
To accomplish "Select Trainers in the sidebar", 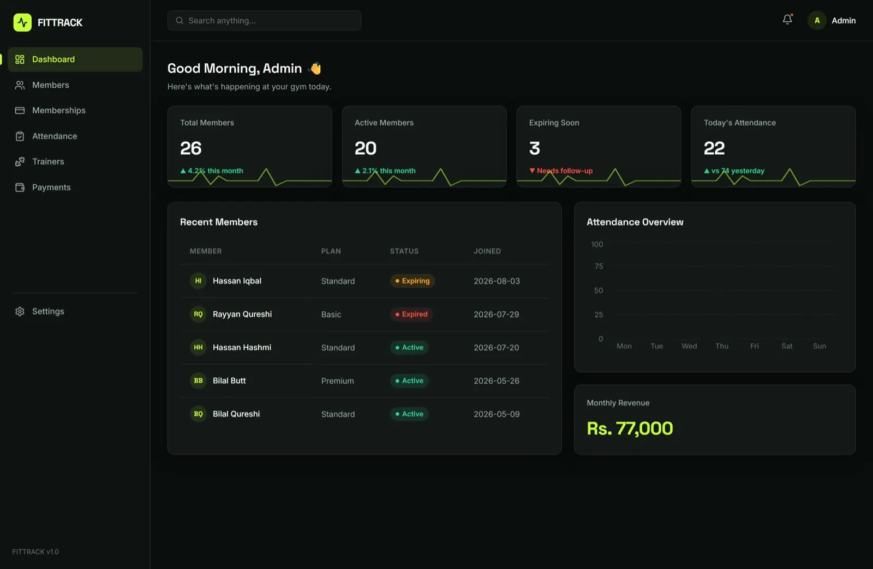I will click(x=75, y=162).
